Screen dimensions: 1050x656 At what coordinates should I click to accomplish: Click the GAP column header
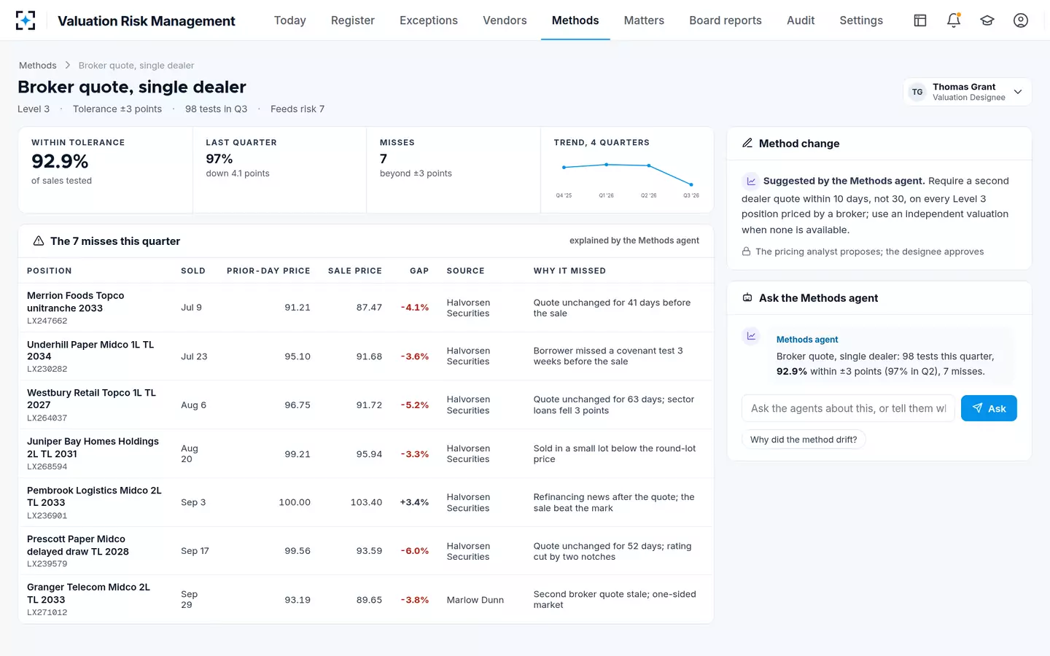click(x=419, y=270)
